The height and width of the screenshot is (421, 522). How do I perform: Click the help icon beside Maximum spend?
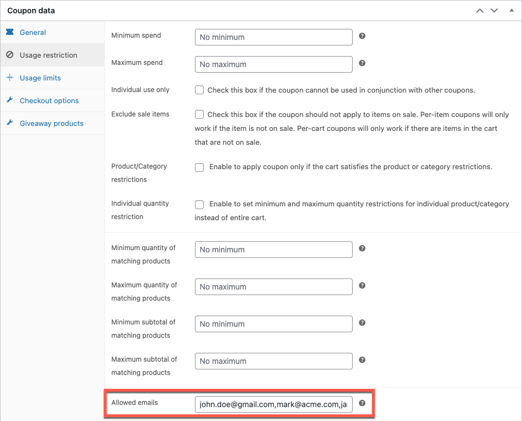362,63
